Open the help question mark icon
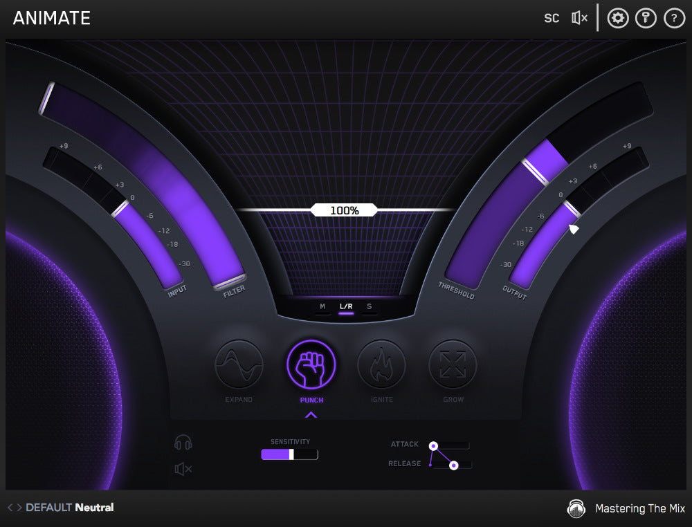The width and height of the screenshot is (692, 527). (674, 18)
